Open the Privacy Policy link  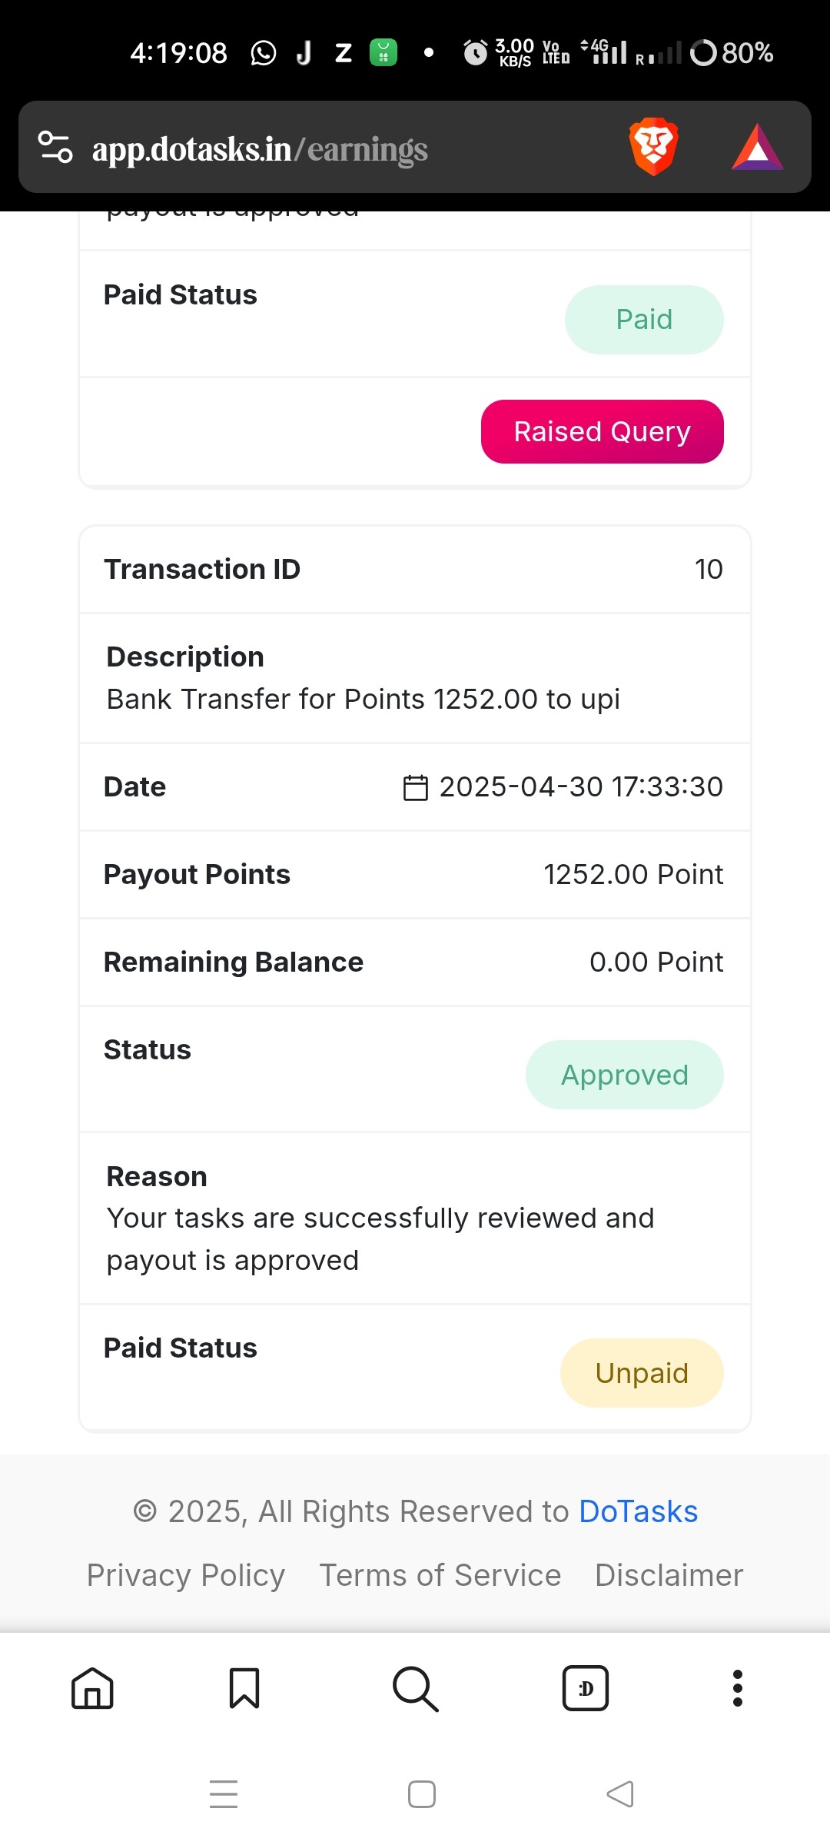(186, 1575)
